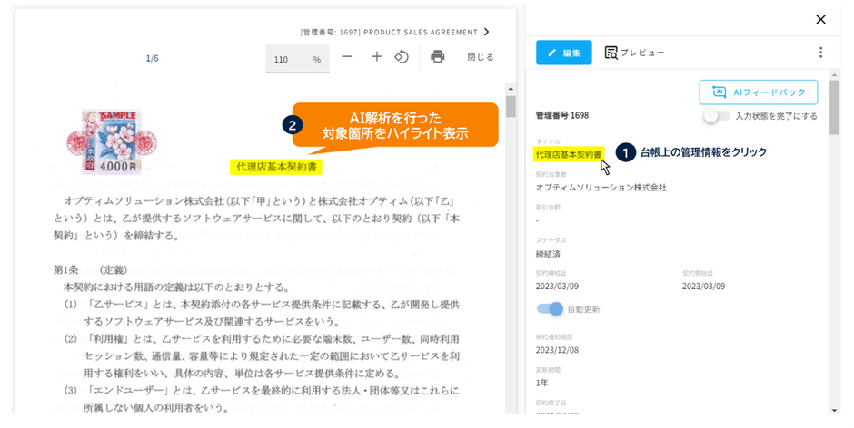Open the three-dot more options menu
This screenshot has width=854, height=428.
pyautogui.click(x=820, y=53)
